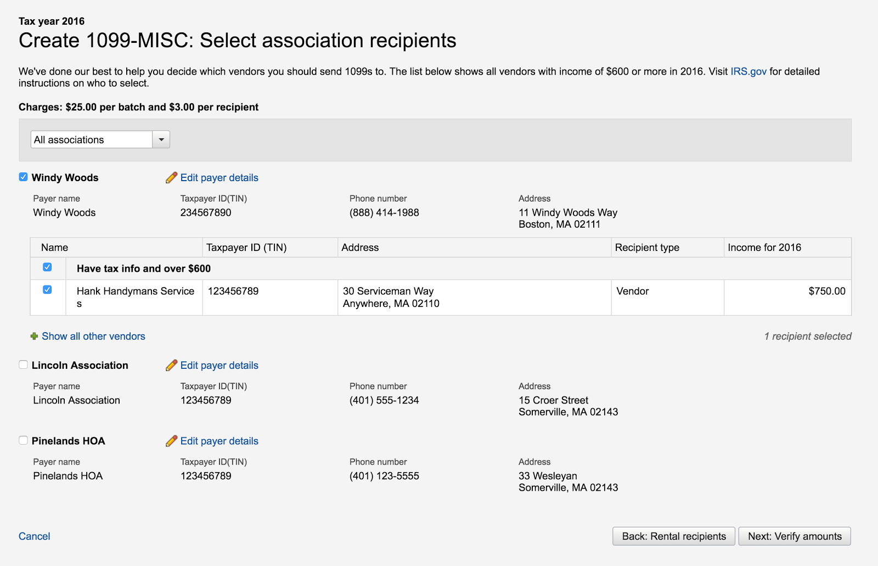
Task: Click the Taxpayer ID column header
Action: [246, 247]
